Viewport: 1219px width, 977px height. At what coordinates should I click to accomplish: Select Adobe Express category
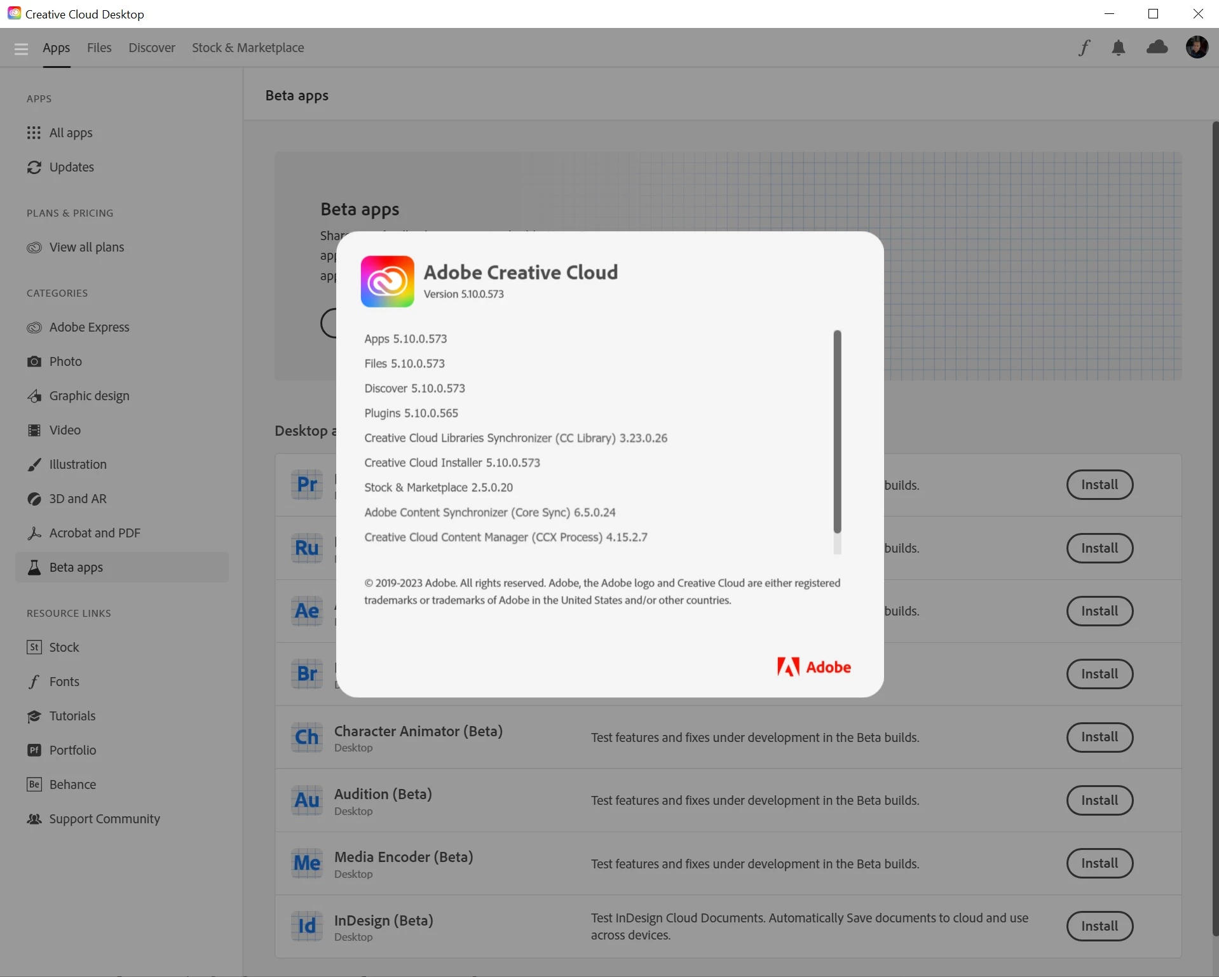pos(122,327)
